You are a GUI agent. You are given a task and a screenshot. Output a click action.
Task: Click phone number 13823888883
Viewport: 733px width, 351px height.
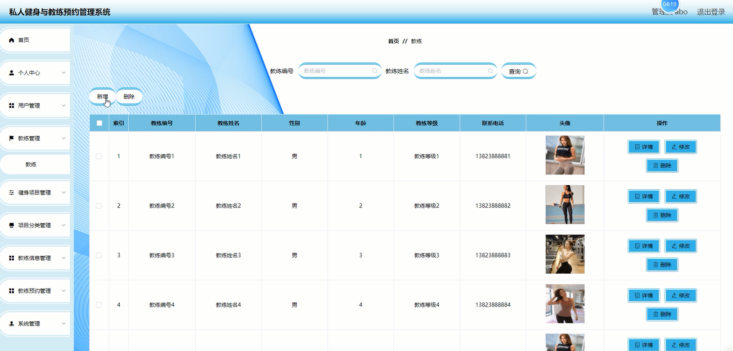(x=493, y=255)
